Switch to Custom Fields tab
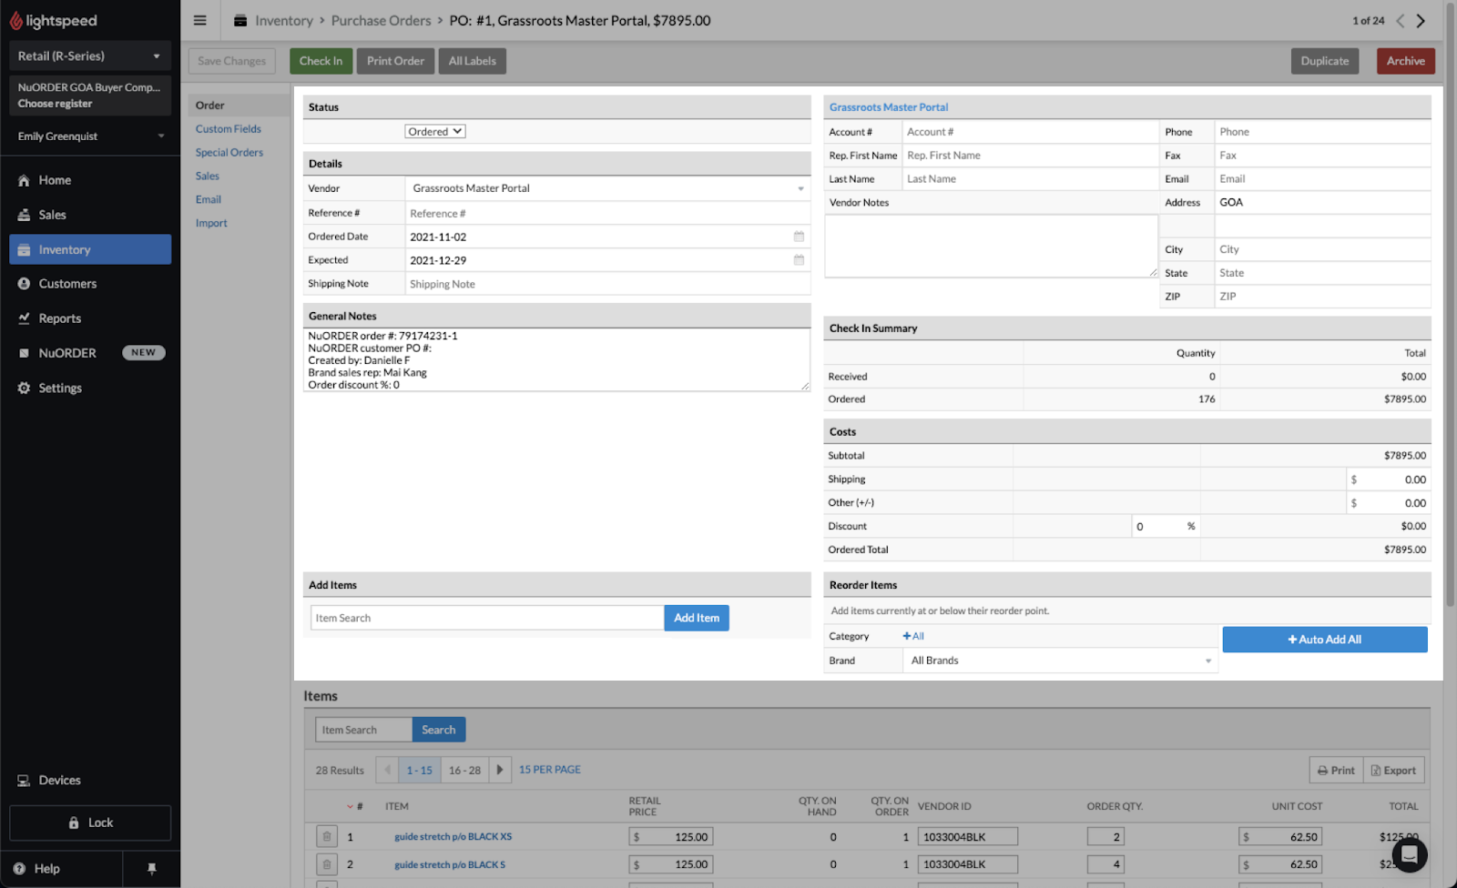This screenshot has width=1457, height=888. point(228,129)
